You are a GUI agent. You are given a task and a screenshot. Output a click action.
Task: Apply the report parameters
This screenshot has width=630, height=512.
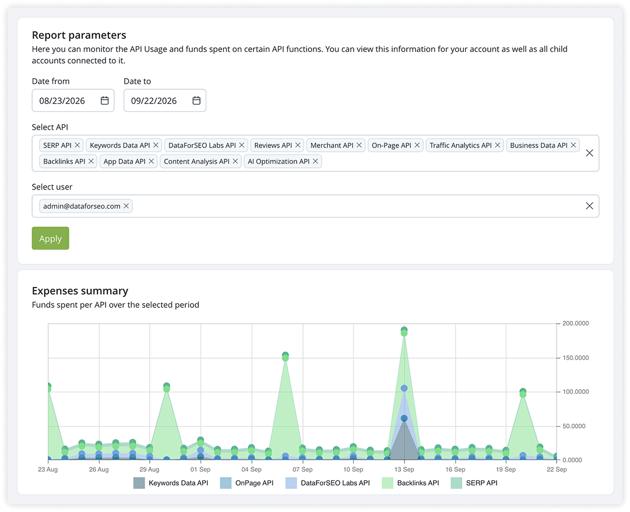51,239
